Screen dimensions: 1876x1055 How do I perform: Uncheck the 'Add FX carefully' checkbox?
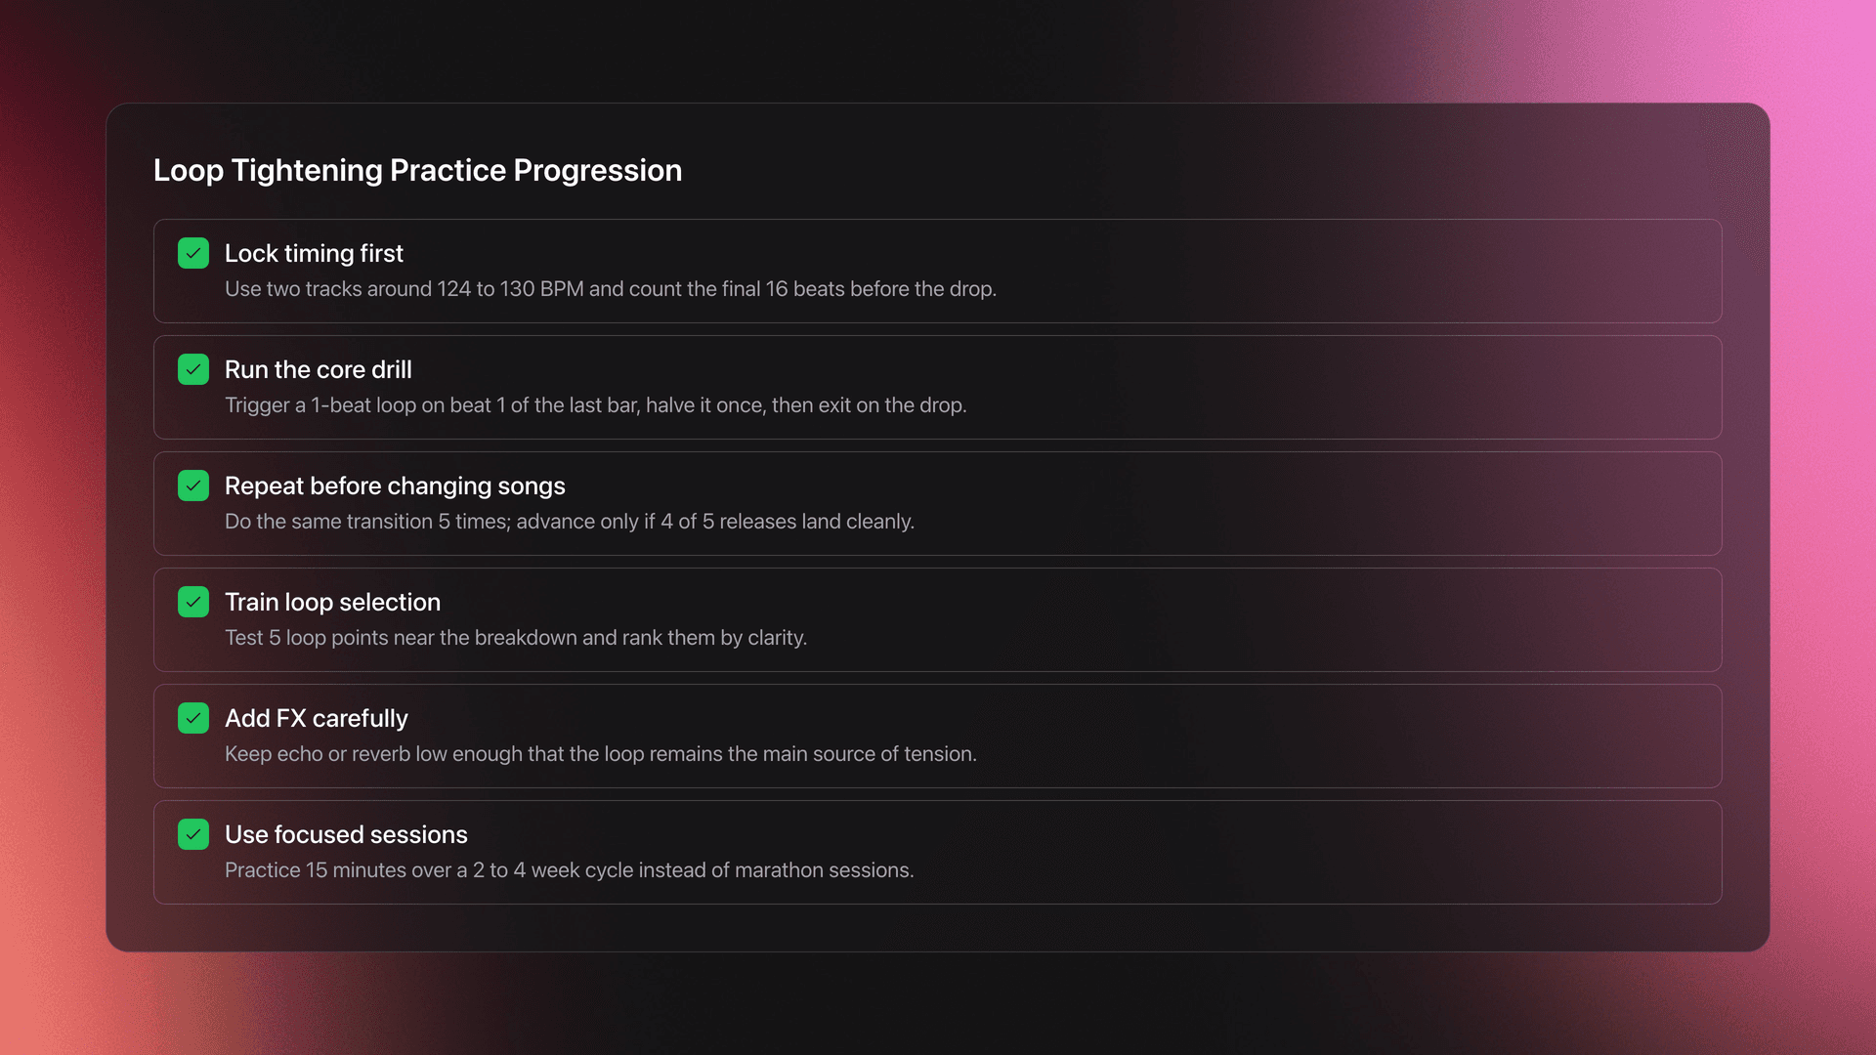coord(193,719)
